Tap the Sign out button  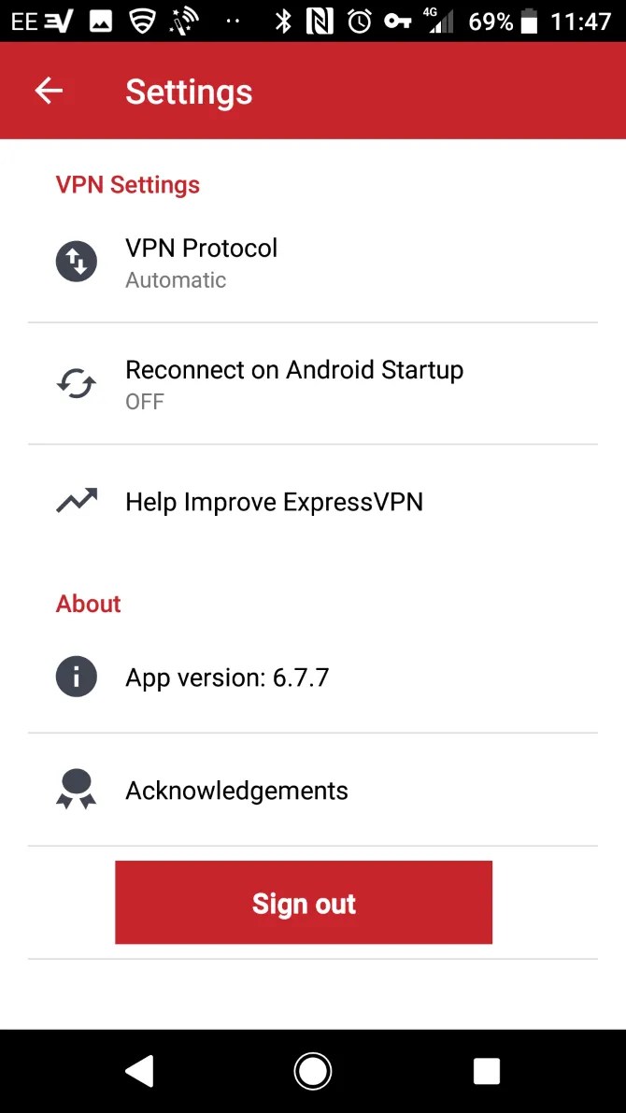pyautogui.click(x=303, y=902)
